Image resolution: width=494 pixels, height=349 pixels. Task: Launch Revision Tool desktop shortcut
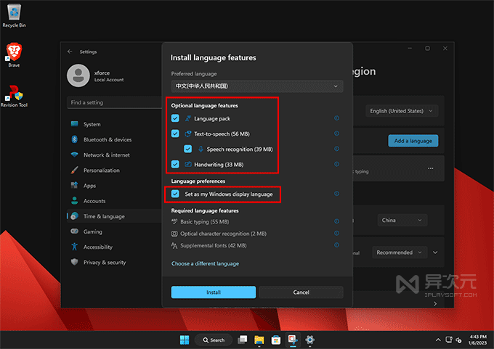14,93
